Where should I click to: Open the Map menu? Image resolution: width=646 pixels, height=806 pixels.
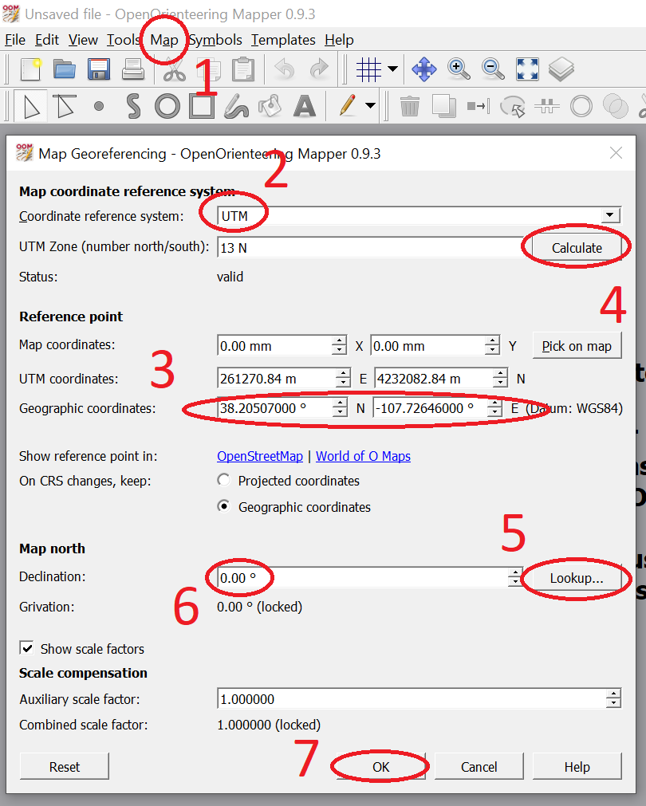point(164,40)
